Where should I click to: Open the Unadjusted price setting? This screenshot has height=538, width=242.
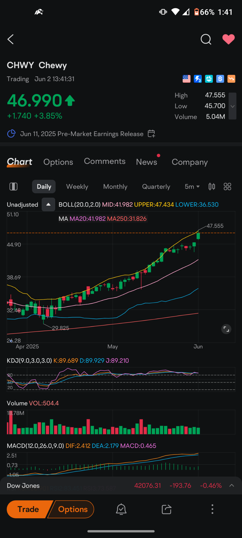[x=23, y=205]
